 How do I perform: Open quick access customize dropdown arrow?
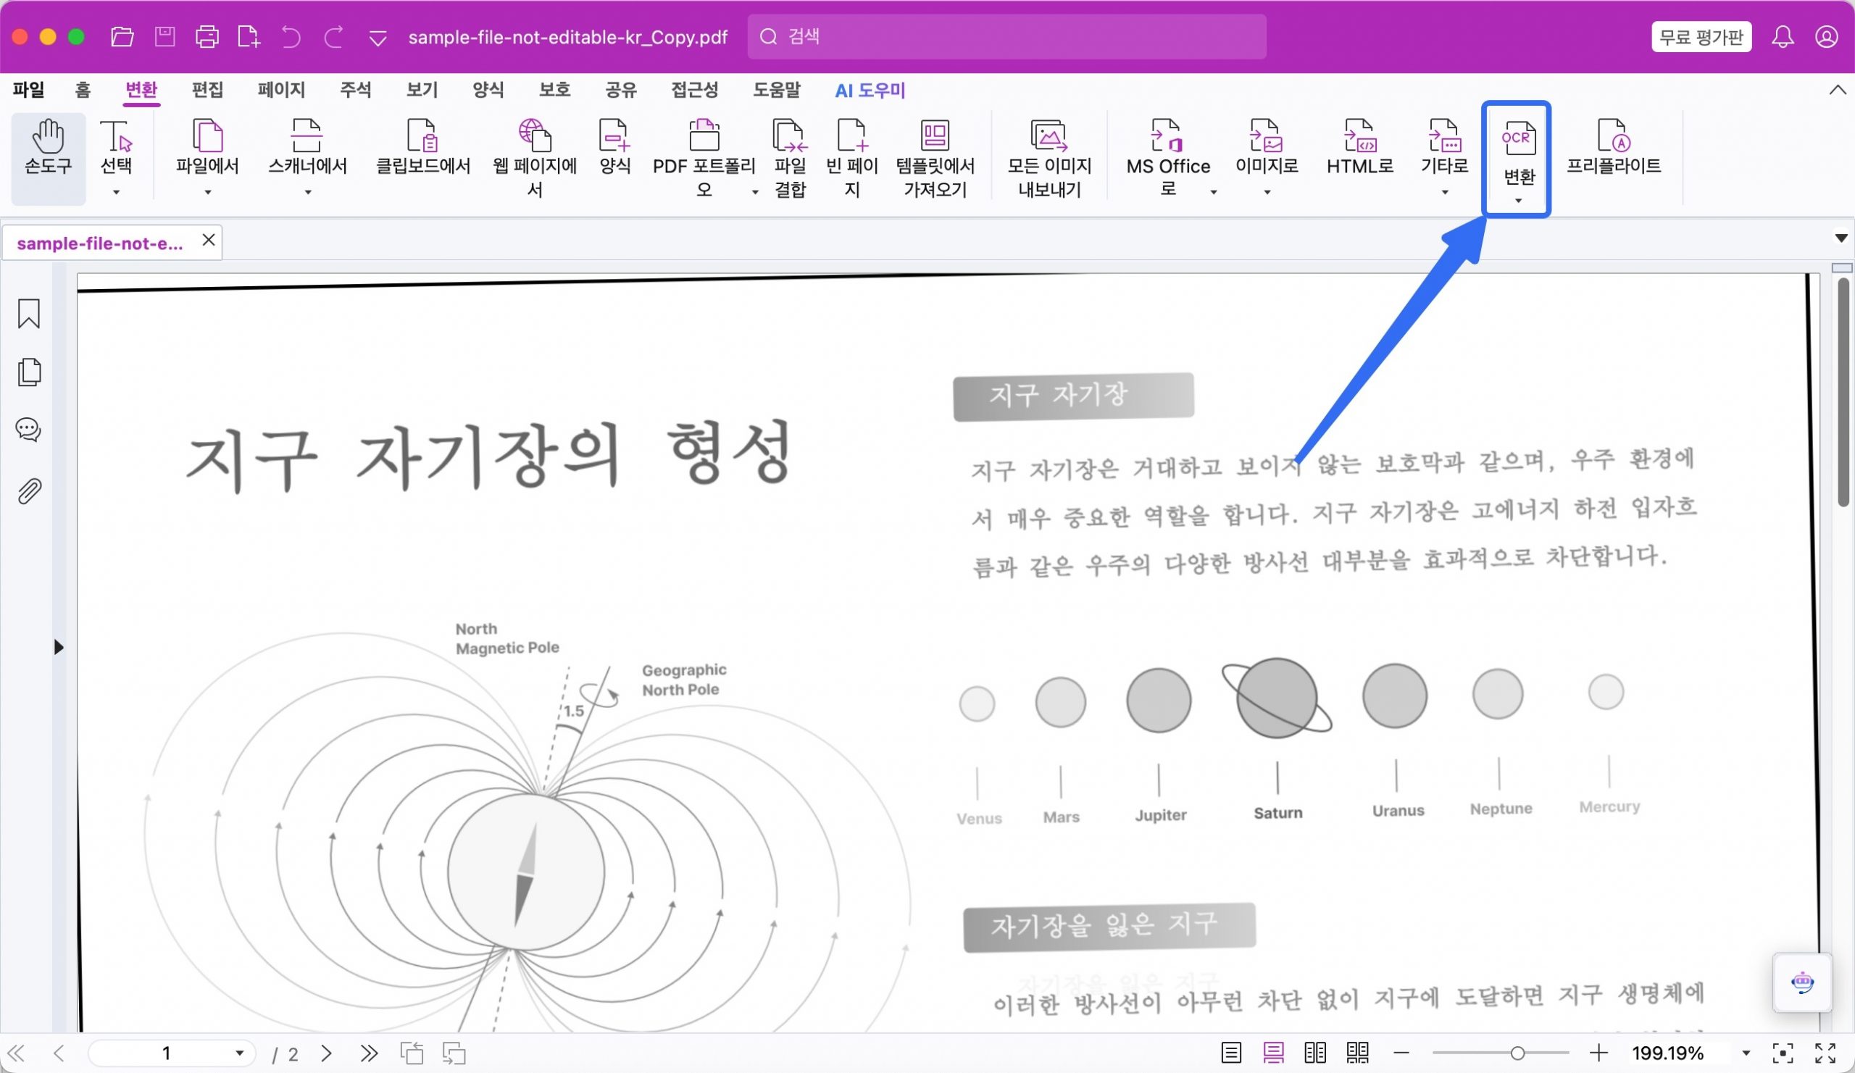(x=378, y=38)
